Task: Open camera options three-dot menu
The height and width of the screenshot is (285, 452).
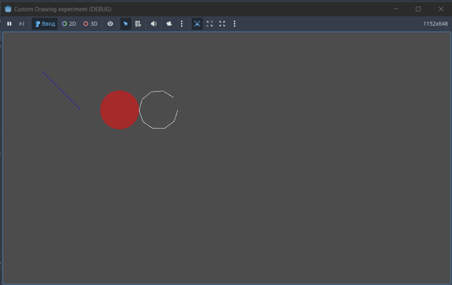Action: [x=181, y=24]
